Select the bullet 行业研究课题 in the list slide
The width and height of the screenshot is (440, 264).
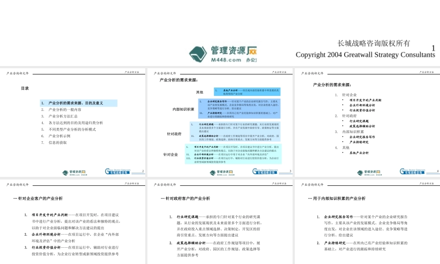point(359,121)
